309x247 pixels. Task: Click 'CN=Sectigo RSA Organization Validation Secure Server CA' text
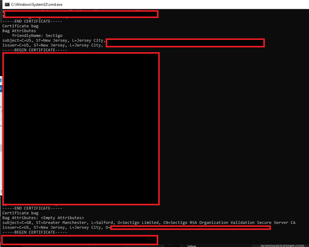click(229, 222)
